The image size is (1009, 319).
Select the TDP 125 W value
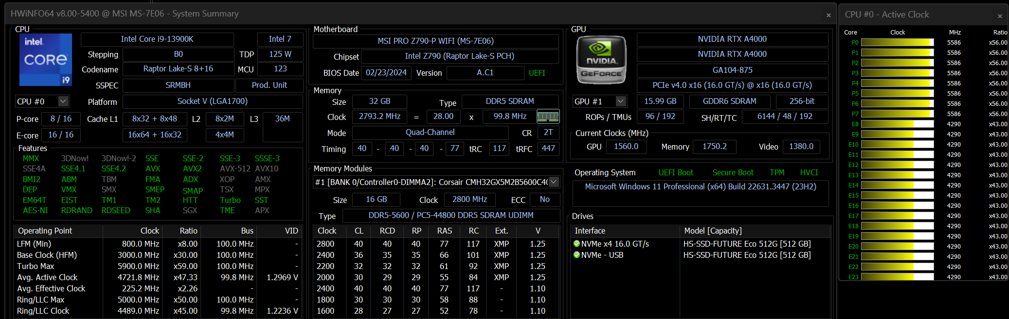[280, 54]
